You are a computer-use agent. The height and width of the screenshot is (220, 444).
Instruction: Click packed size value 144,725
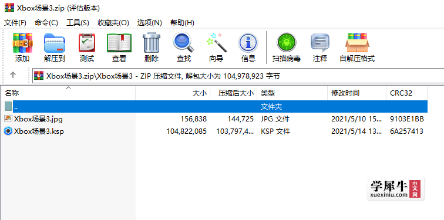coord(240,119)
